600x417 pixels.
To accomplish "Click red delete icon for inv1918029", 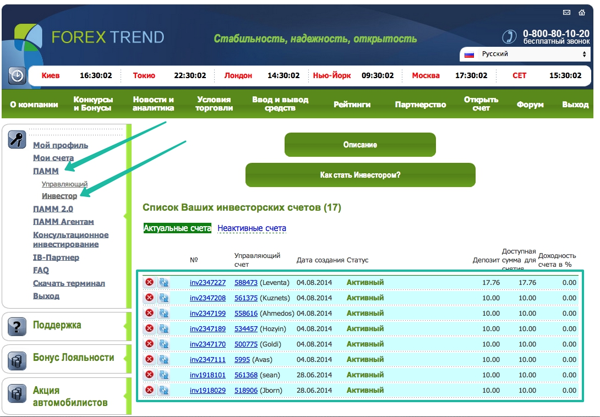I will pos(149,390).
